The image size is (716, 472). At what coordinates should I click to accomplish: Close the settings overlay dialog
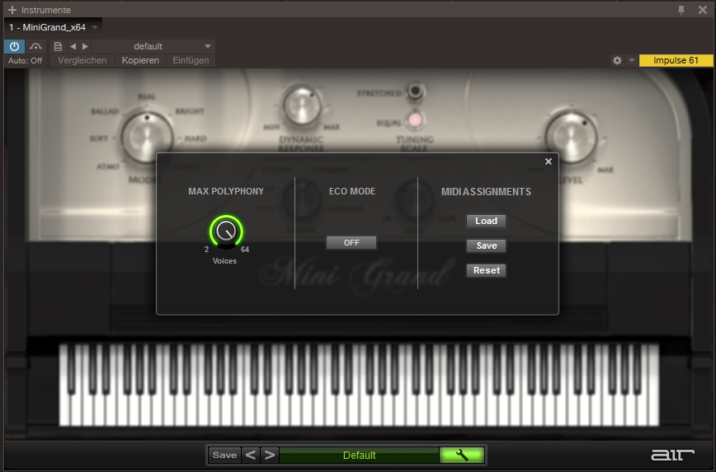[x=549, y=161]
